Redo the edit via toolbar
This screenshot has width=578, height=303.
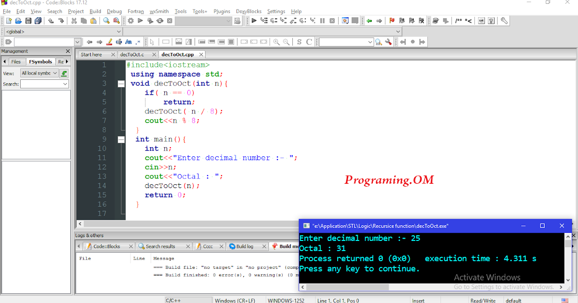tap(61, 21)
